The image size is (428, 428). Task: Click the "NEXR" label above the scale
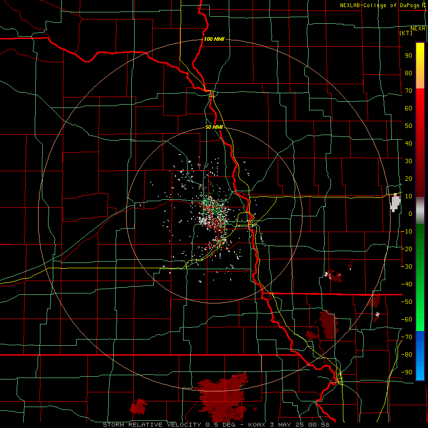click(418, 29)
